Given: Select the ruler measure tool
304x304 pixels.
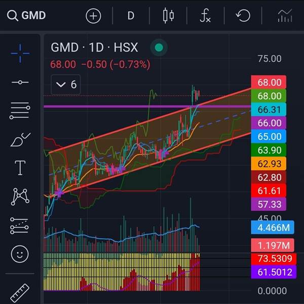Looking at the screenshot, I should pyautogui.click(x=20, y=293).
